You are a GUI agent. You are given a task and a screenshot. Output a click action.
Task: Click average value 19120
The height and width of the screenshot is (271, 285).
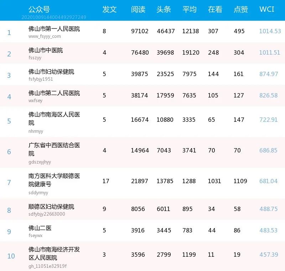(191, 52)
